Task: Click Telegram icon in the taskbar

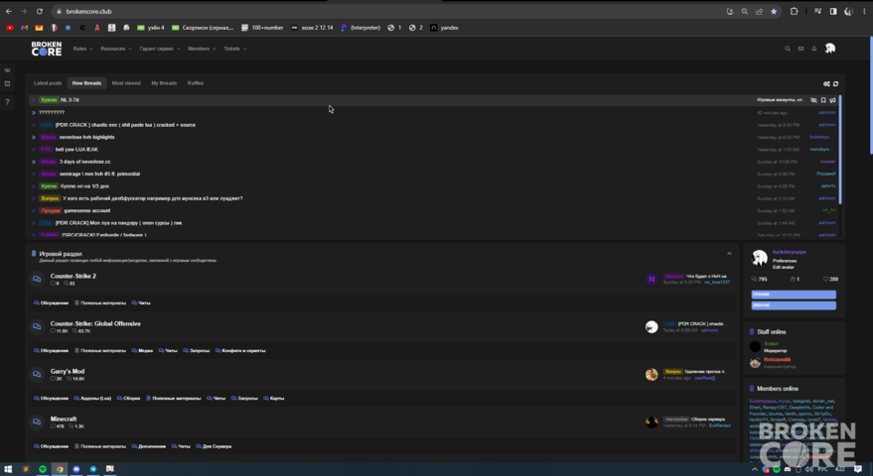Action: [x=93, y=469]
